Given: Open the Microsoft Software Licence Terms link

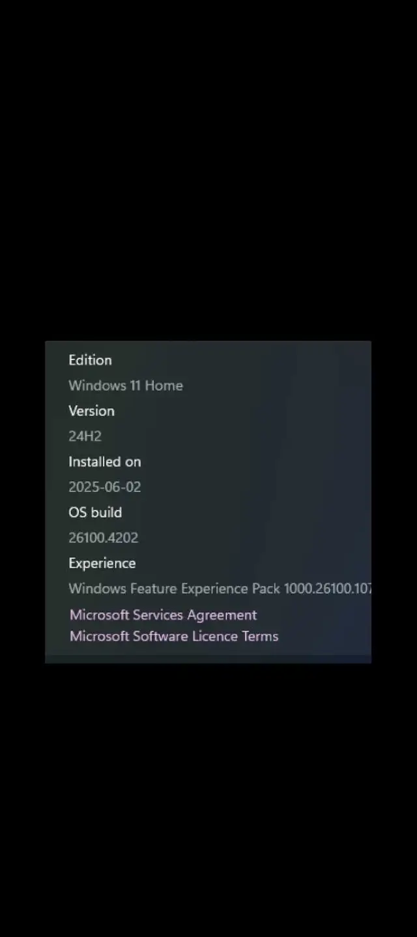Looking at the screenshot, I should [x=174, y=636].
